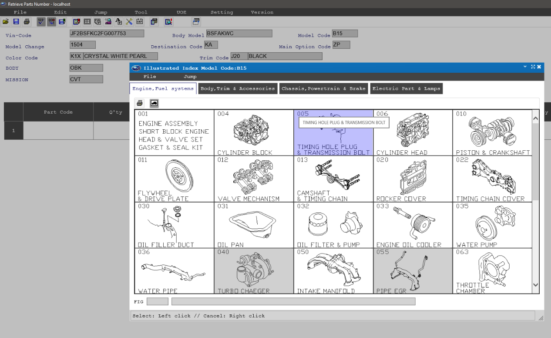Switch to Body,Trim & Accessories tab

coord(238,88)
